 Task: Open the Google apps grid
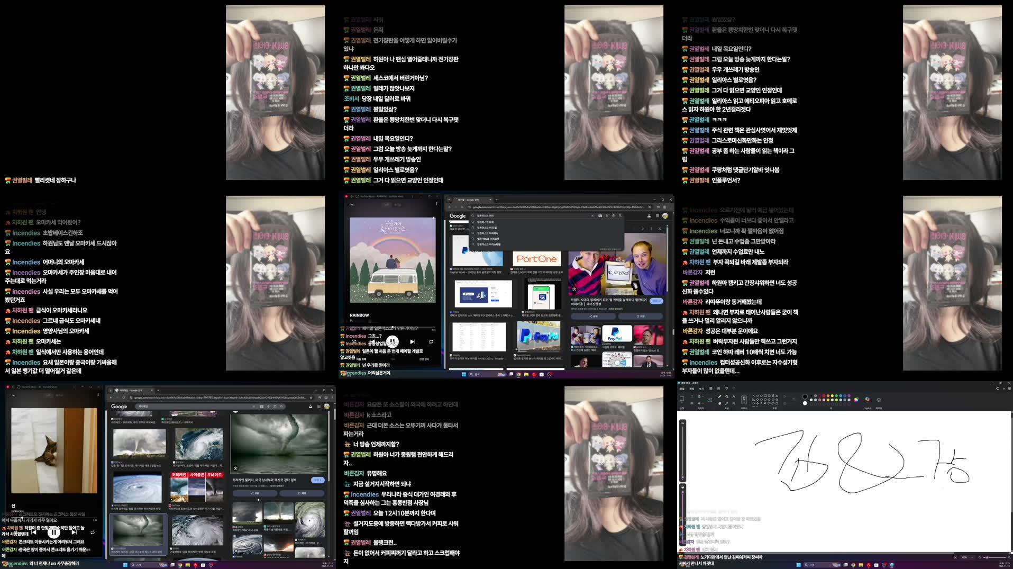click(x=657, y=216)
